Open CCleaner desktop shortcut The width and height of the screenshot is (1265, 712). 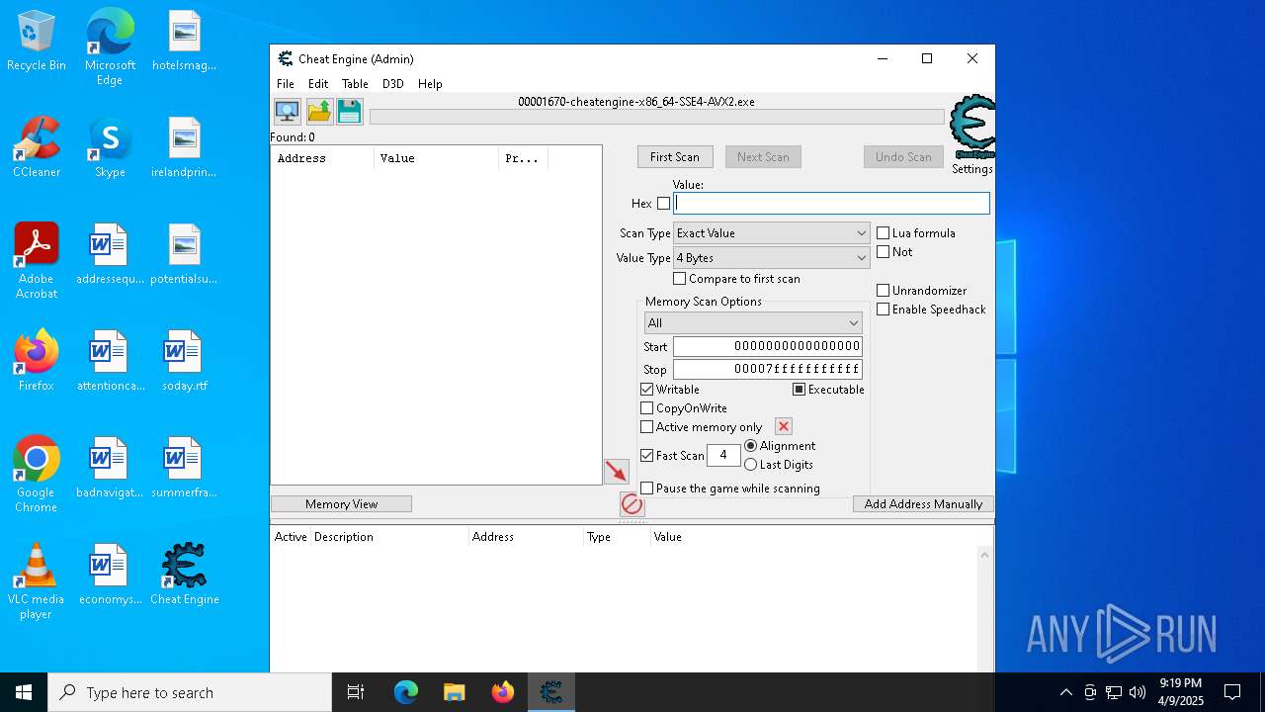(37, 148)
